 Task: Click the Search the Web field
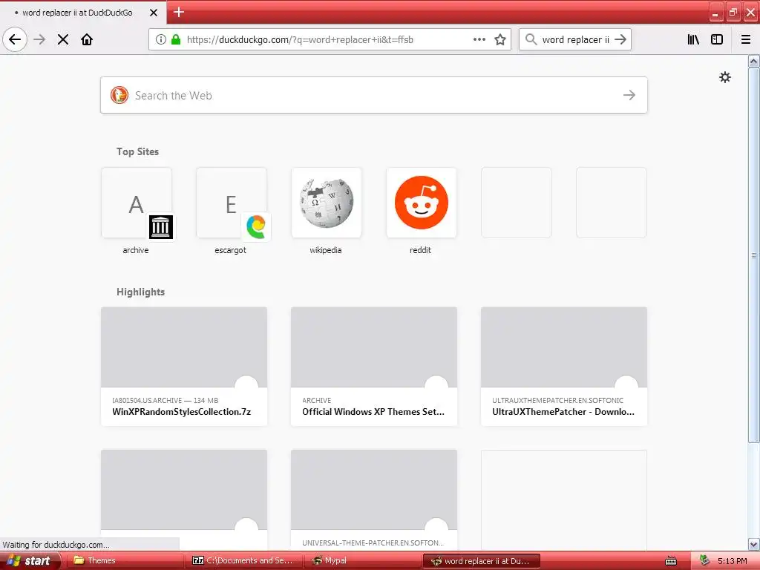(x=374, y=95)
